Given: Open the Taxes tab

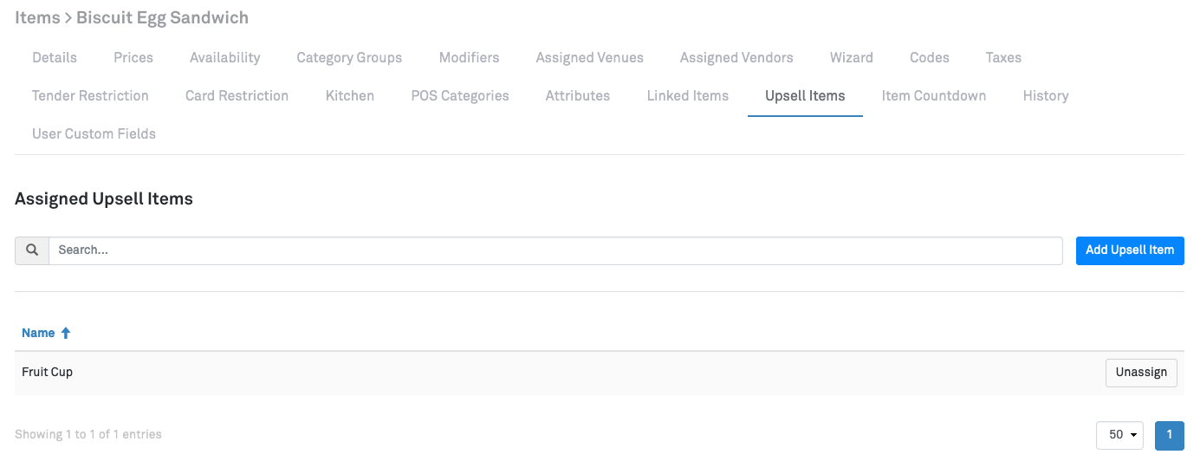Looking at the screenshot, I should click(1003, 58).
